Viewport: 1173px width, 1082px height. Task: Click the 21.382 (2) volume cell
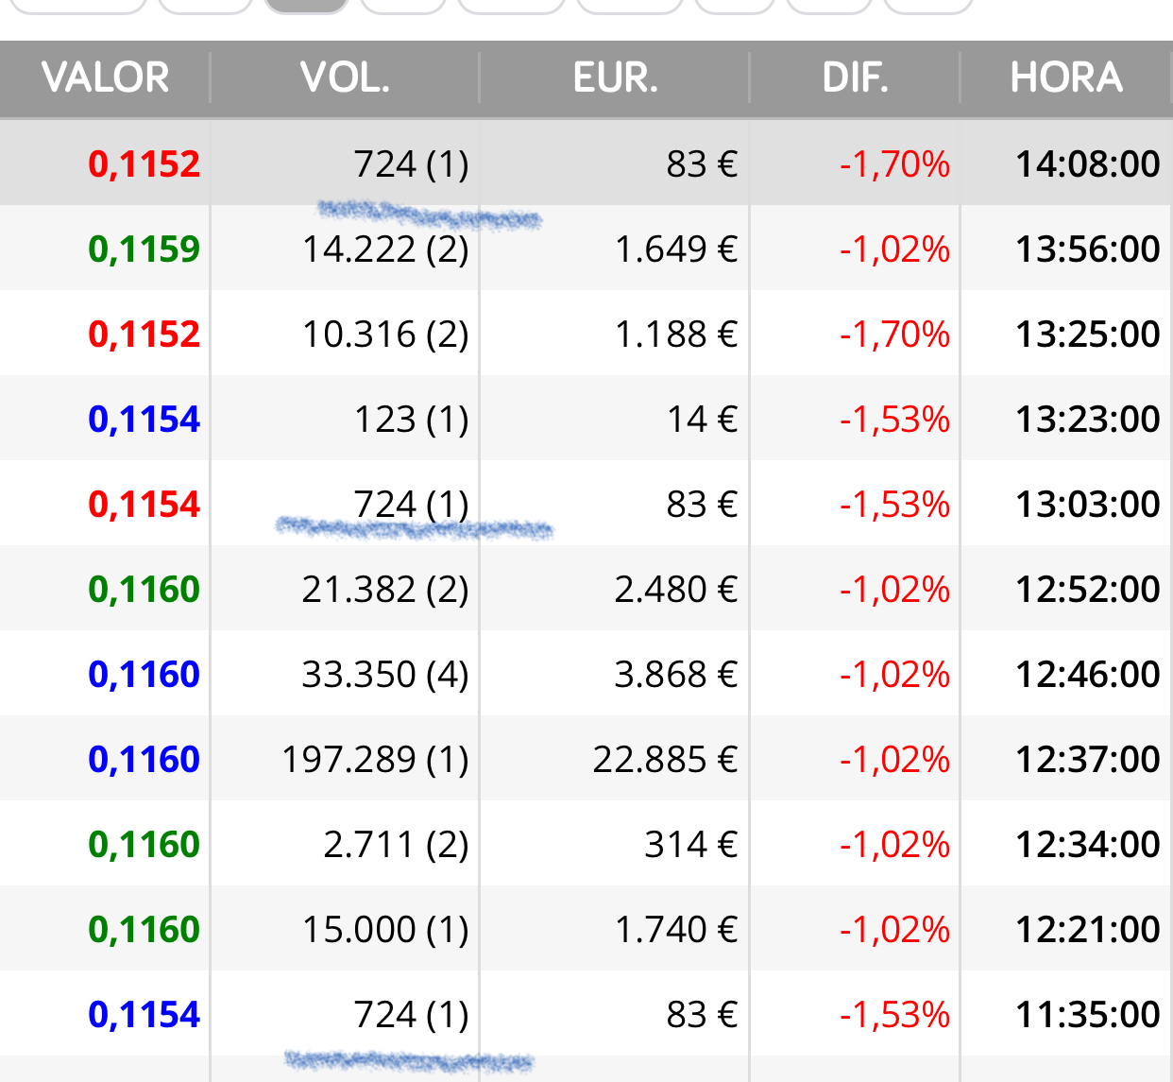point(385,590)
